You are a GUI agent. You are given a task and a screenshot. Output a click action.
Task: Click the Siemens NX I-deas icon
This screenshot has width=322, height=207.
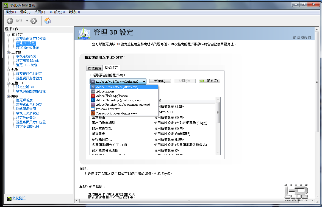point(93,113)
